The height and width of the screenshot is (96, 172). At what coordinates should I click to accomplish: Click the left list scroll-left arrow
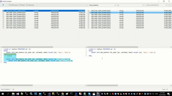(1, 47)
